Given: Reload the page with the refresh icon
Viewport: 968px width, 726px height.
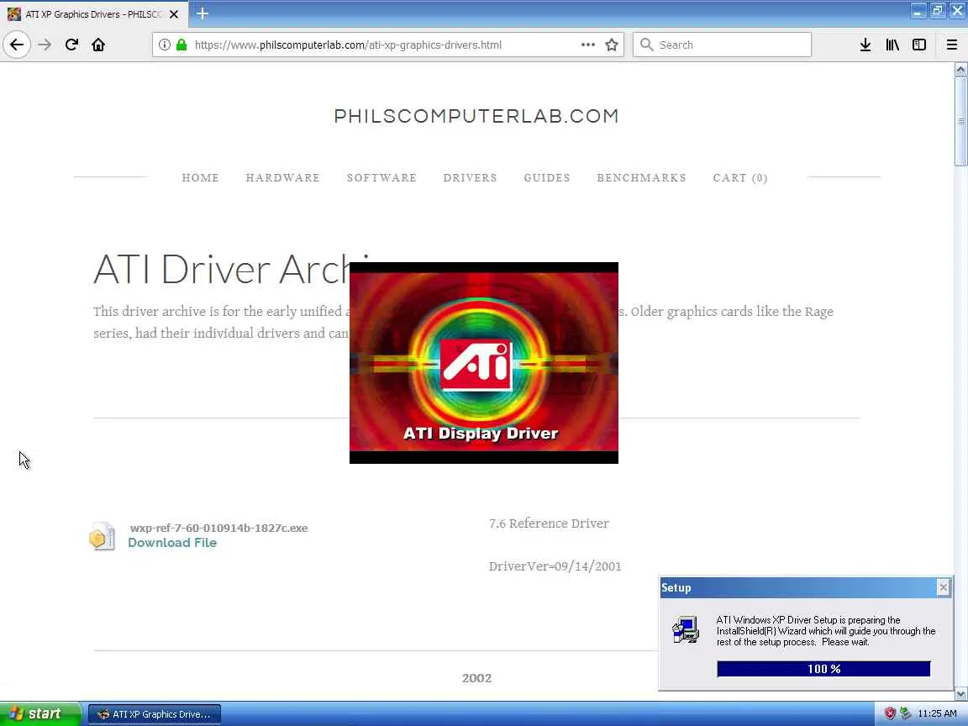Looking at the screenshot, I should 71,45.
